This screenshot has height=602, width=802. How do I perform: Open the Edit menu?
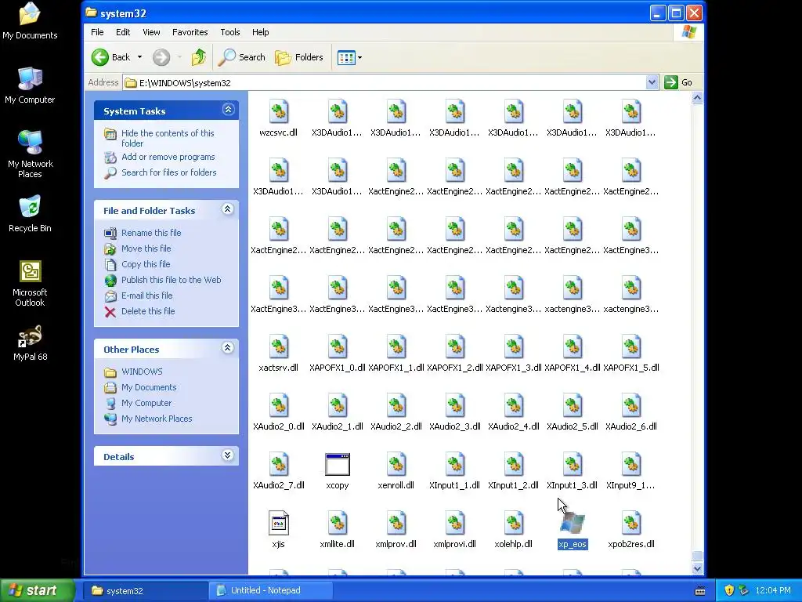[x=123, y=32]
